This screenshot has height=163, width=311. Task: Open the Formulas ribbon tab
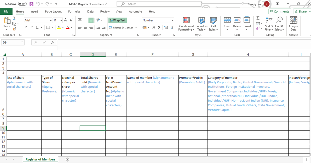(74, 11)
